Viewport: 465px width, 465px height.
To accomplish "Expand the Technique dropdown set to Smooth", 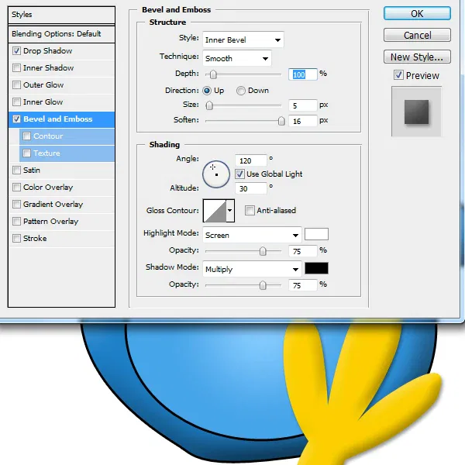I will [x=237, y=58].
